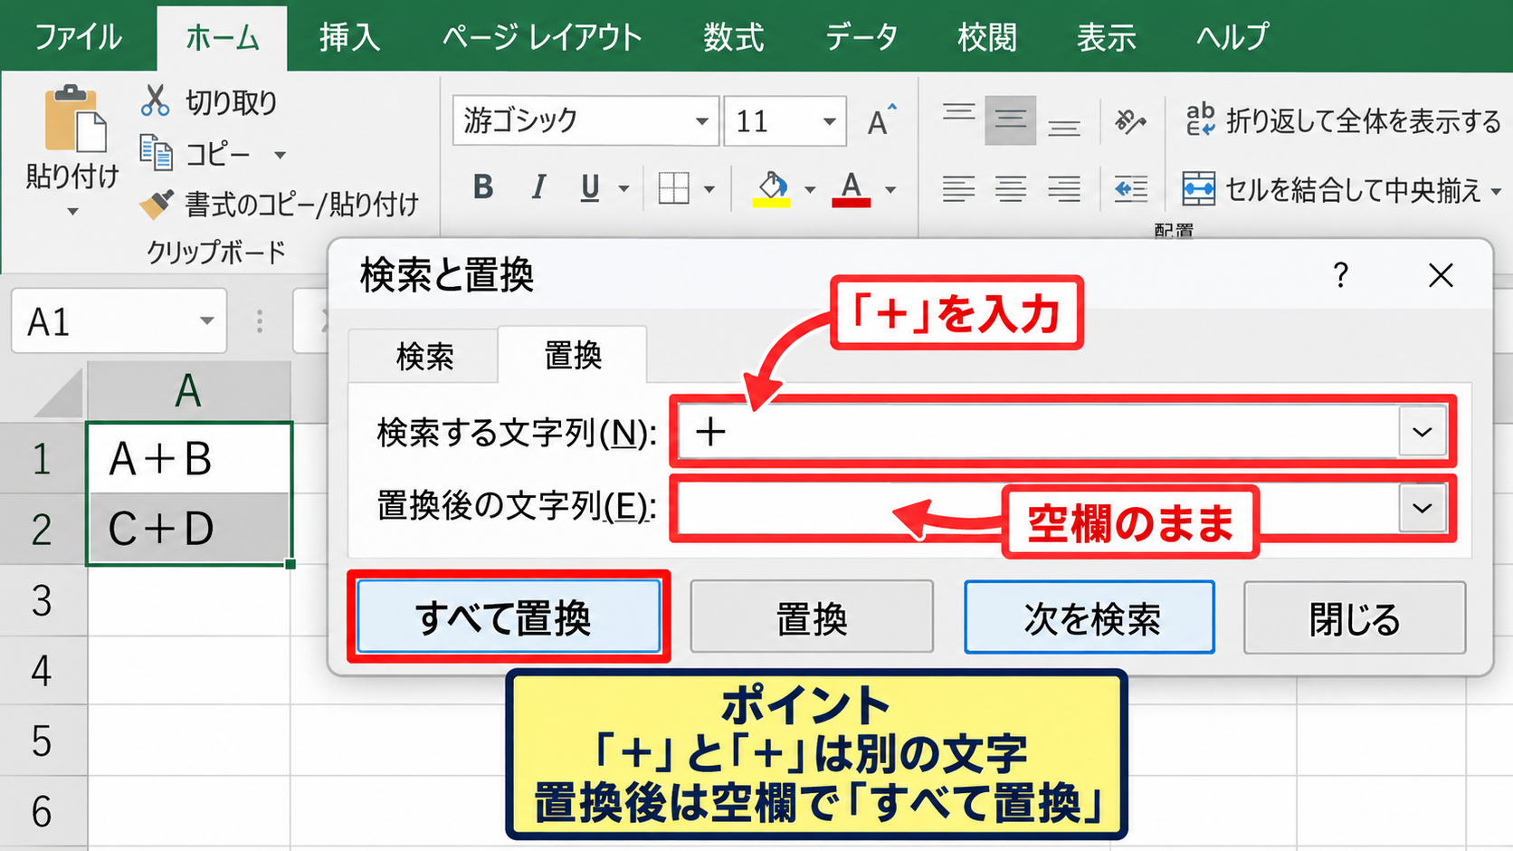
Task: Increase font size with the large A icon
Action: tap(881, 120)
